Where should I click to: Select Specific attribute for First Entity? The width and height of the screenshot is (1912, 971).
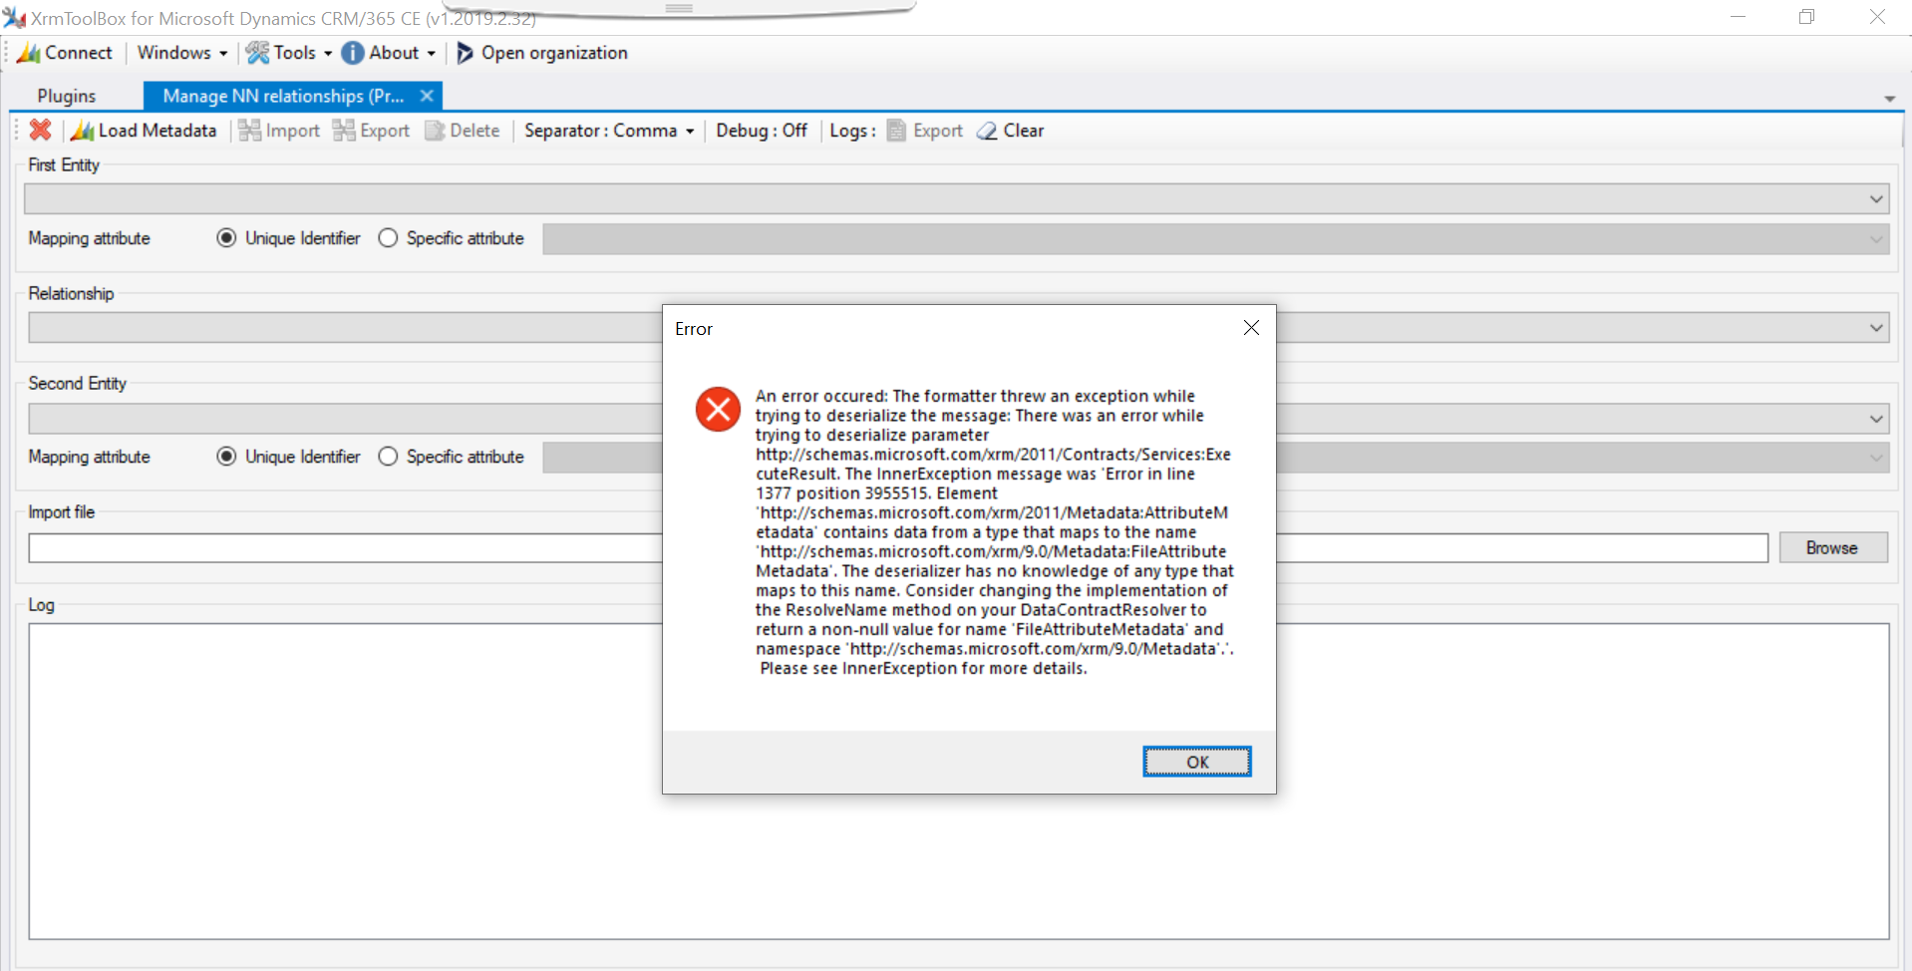tap(452, 238)
